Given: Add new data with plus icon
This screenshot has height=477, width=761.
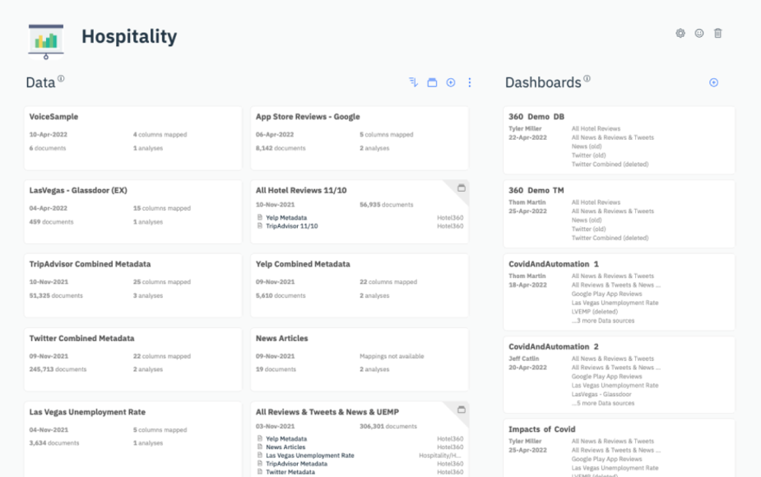Looking at the screenshot, I should pyautogui.click(x=451, y=82).
